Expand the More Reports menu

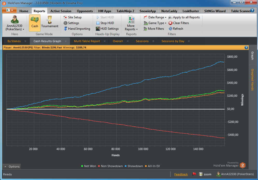click(131, 23)
